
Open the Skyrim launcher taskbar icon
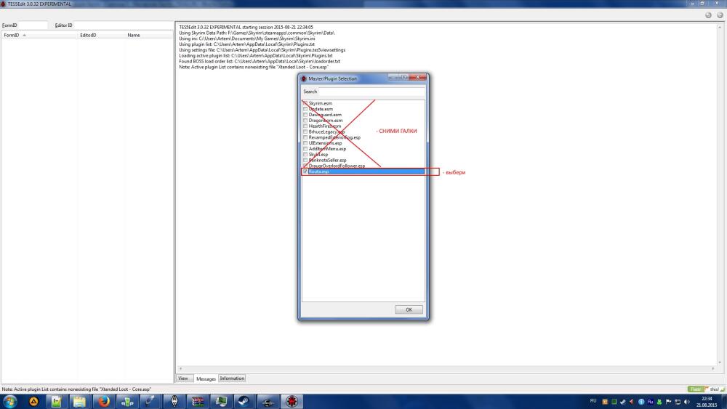pyautogui.click(x=174, y=401)
